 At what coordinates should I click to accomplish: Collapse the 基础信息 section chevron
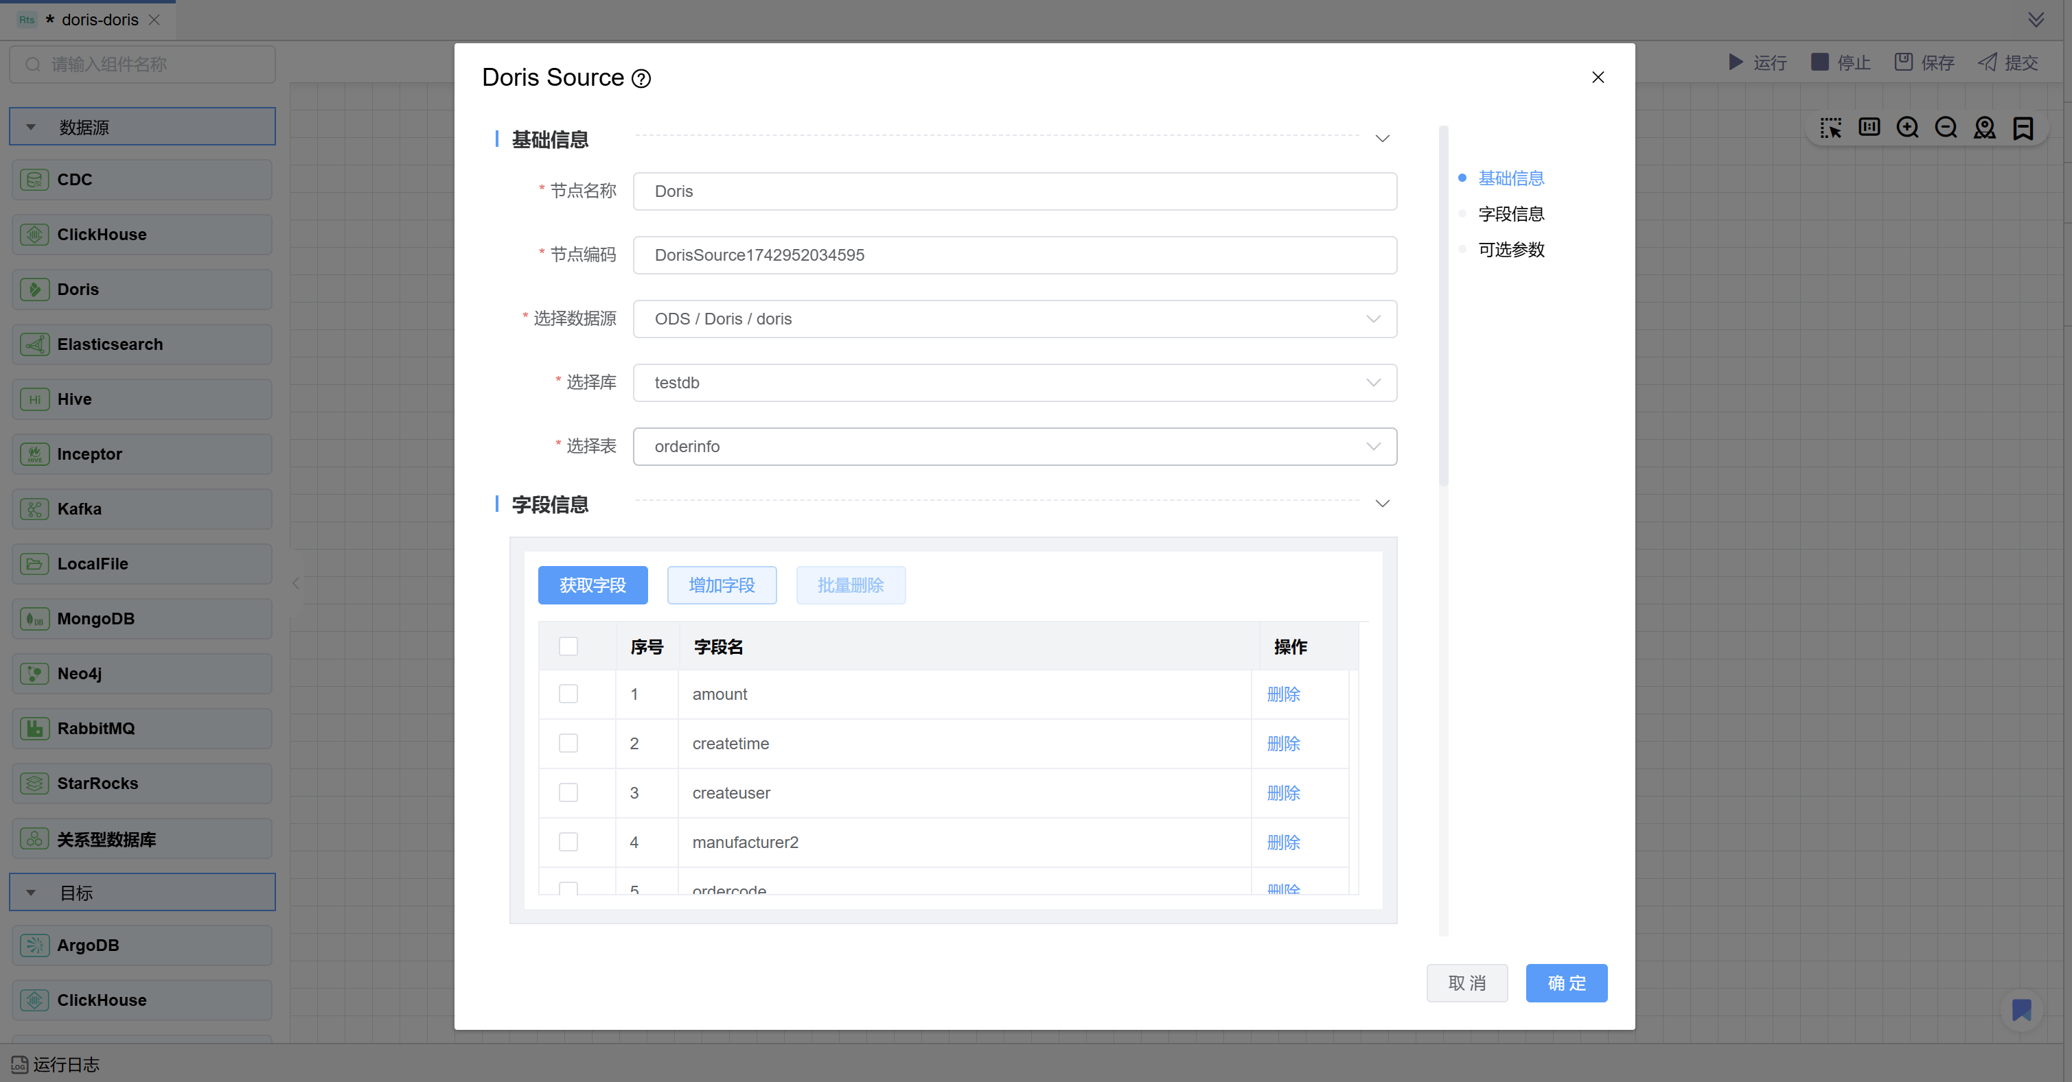click(1382, 139)
